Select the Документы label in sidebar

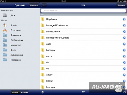[16, 35]
